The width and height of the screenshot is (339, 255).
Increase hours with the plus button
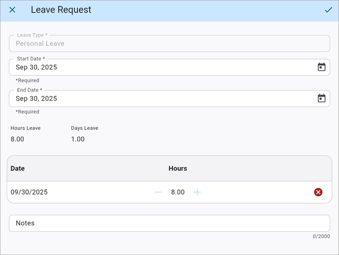(x=197, y=192)
